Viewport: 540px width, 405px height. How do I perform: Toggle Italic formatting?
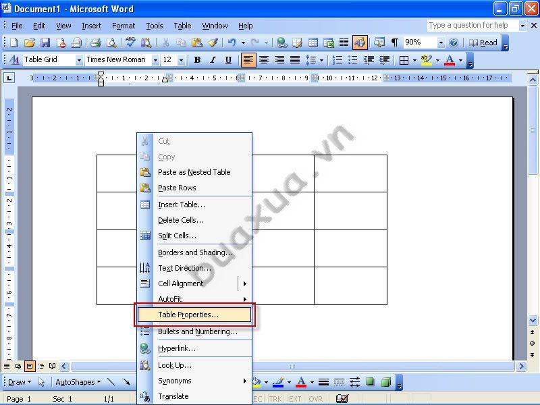213,60
